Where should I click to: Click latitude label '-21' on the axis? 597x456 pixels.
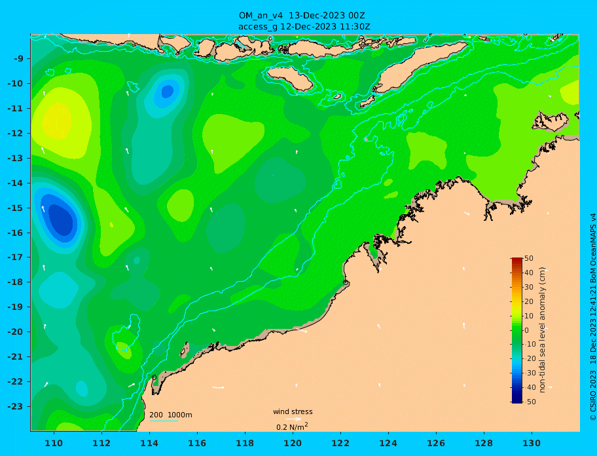16,357
